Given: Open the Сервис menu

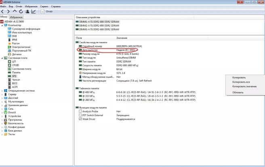Looking at the screenshot, I should 44,6.
